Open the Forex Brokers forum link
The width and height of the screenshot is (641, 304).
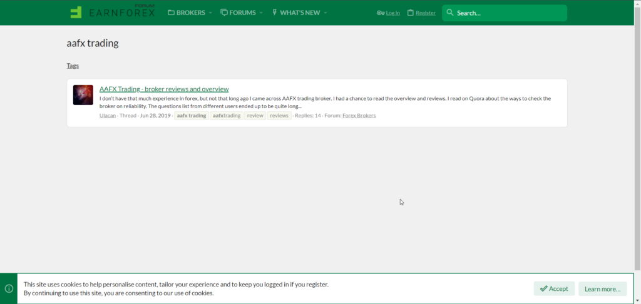pos(359,116)
